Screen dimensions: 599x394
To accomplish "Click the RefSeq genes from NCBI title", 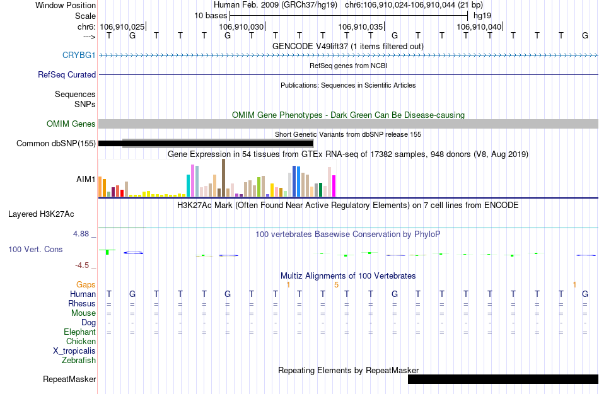I will click(348, 66).
